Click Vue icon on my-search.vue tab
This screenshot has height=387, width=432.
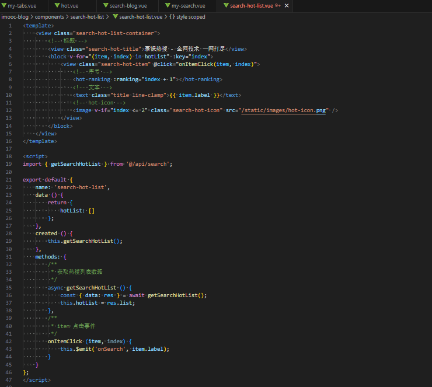168,5
